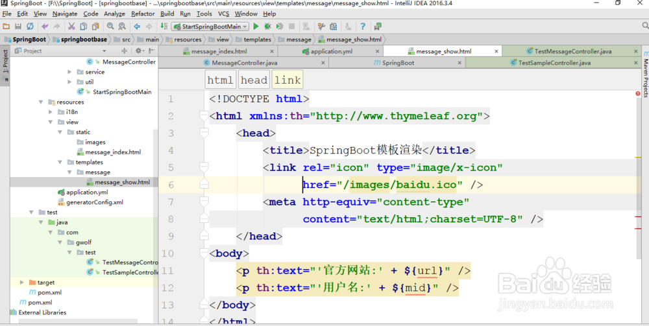Switch to message_index.html tab
The width and height of the screenshot is (649, 326).
219,51
